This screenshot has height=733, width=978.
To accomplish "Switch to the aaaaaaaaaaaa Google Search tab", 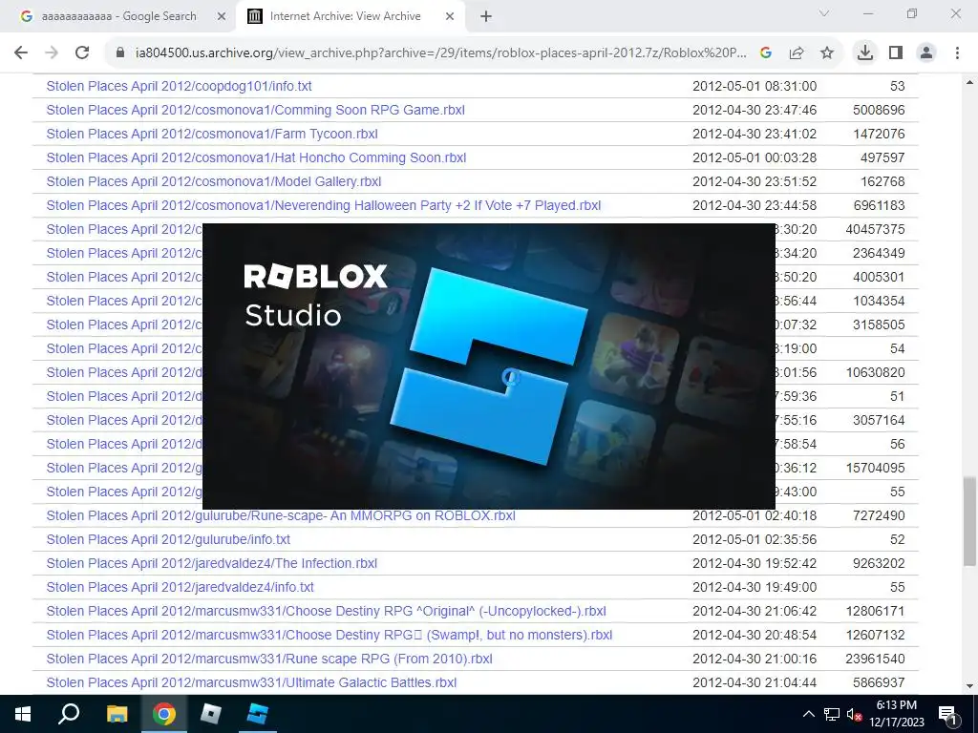I will click(118, 16).
